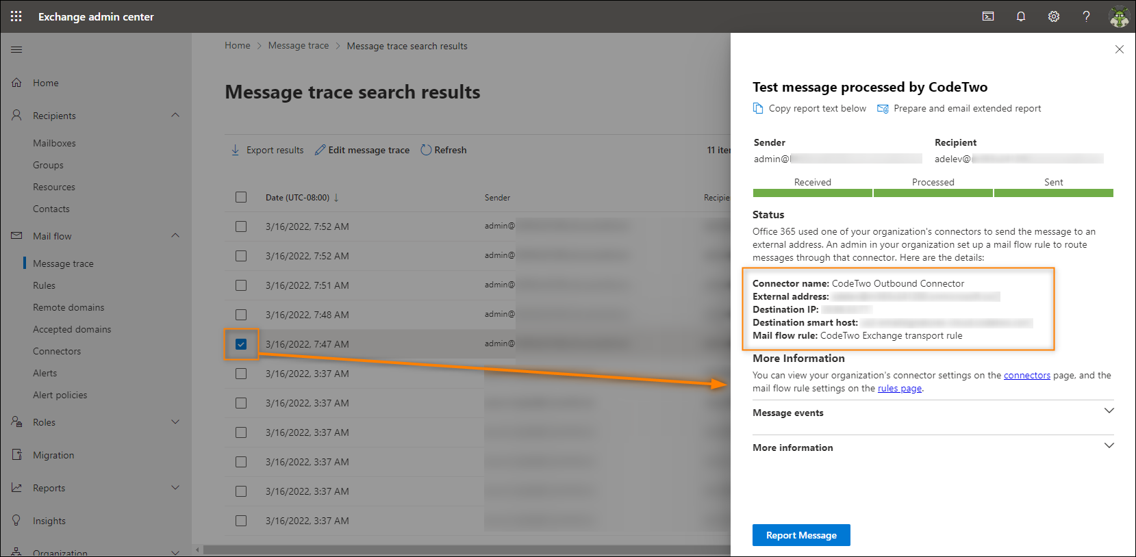Click the Home house icon in sidebar
This screenshot has width=1136, height=557.
click(16, 83)
